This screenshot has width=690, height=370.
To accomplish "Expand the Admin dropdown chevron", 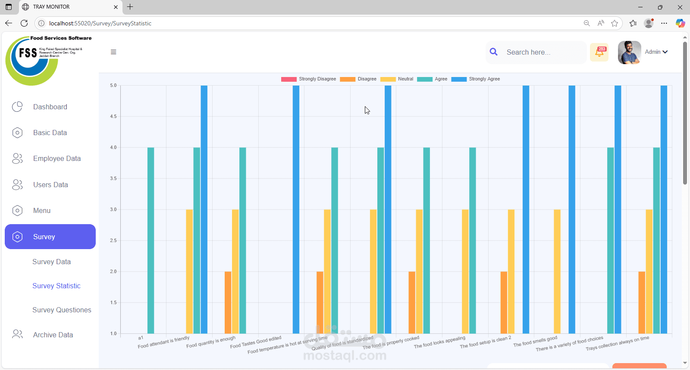I will tap(665, 52).
